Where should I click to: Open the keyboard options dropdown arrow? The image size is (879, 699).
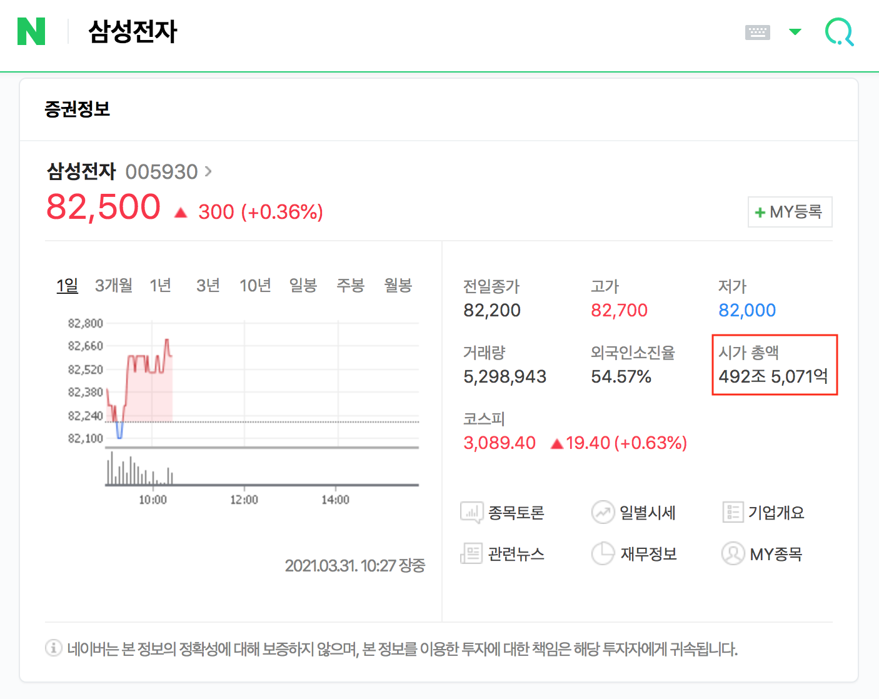[x=795, y=31]
